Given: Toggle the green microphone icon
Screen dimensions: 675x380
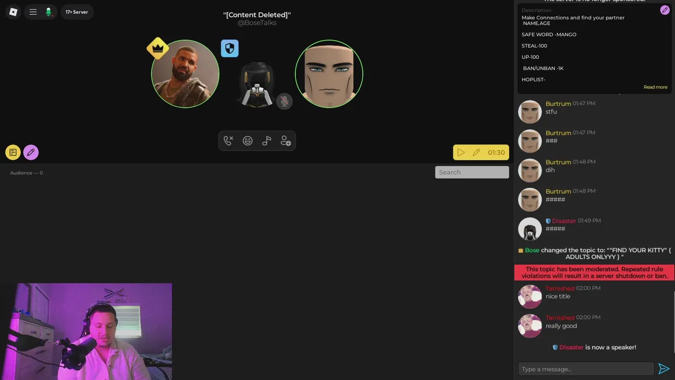Looking at the screenshot, I should click(x=49, y=12).
